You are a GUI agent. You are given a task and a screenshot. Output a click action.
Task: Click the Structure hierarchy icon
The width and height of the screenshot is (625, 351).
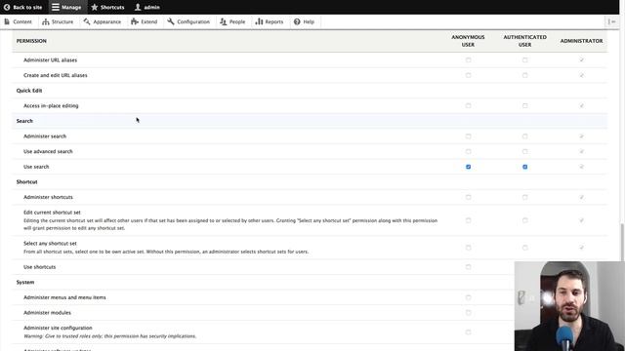click(46, 21)
